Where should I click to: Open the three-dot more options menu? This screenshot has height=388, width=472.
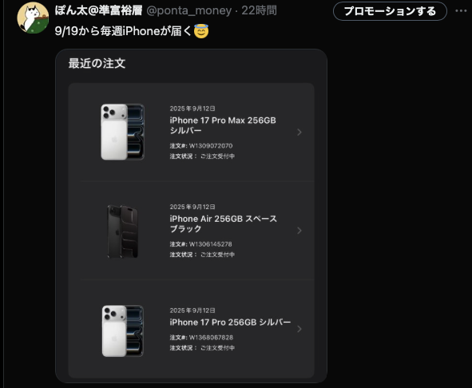coord(461,11)
